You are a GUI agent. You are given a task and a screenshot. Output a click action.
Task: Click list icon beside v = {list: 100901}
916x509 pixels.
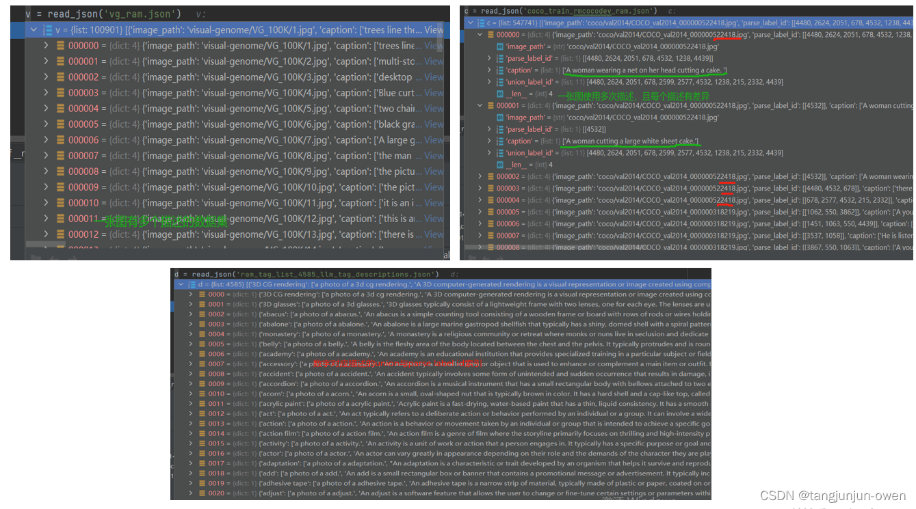(47, 30)
